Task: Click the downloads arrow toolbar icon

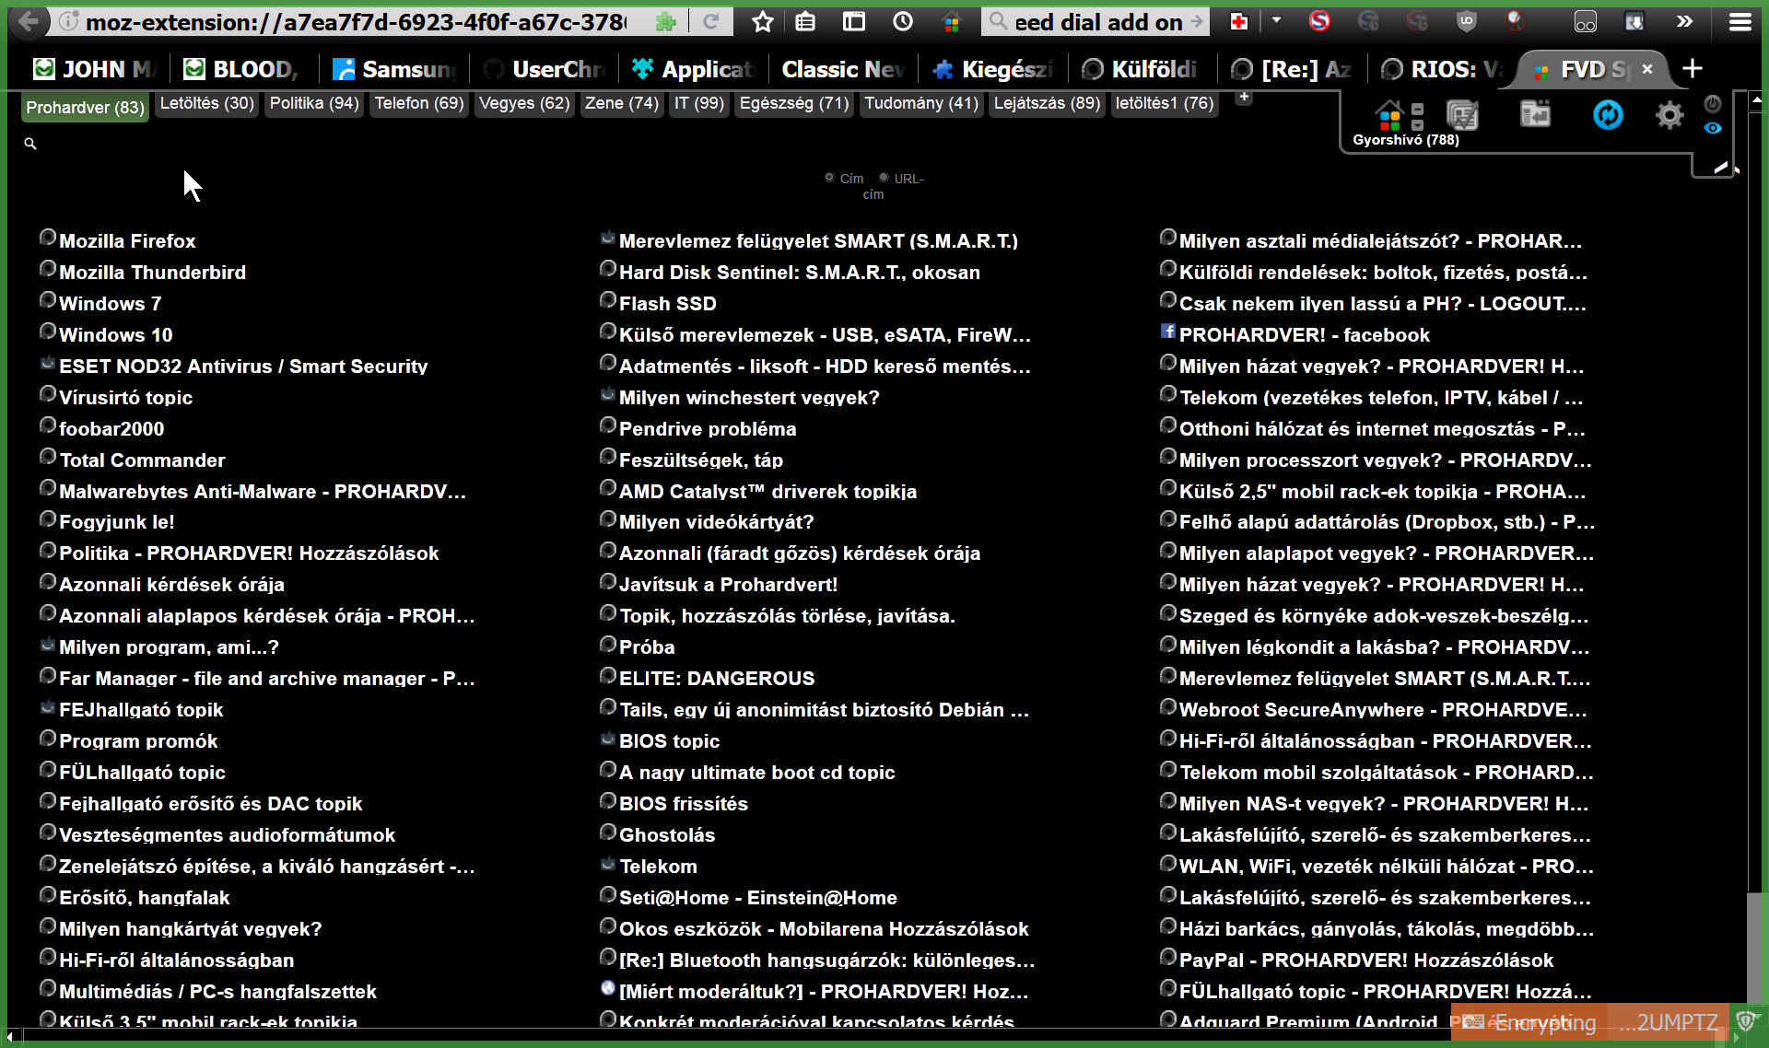Action: (1634, 21)
